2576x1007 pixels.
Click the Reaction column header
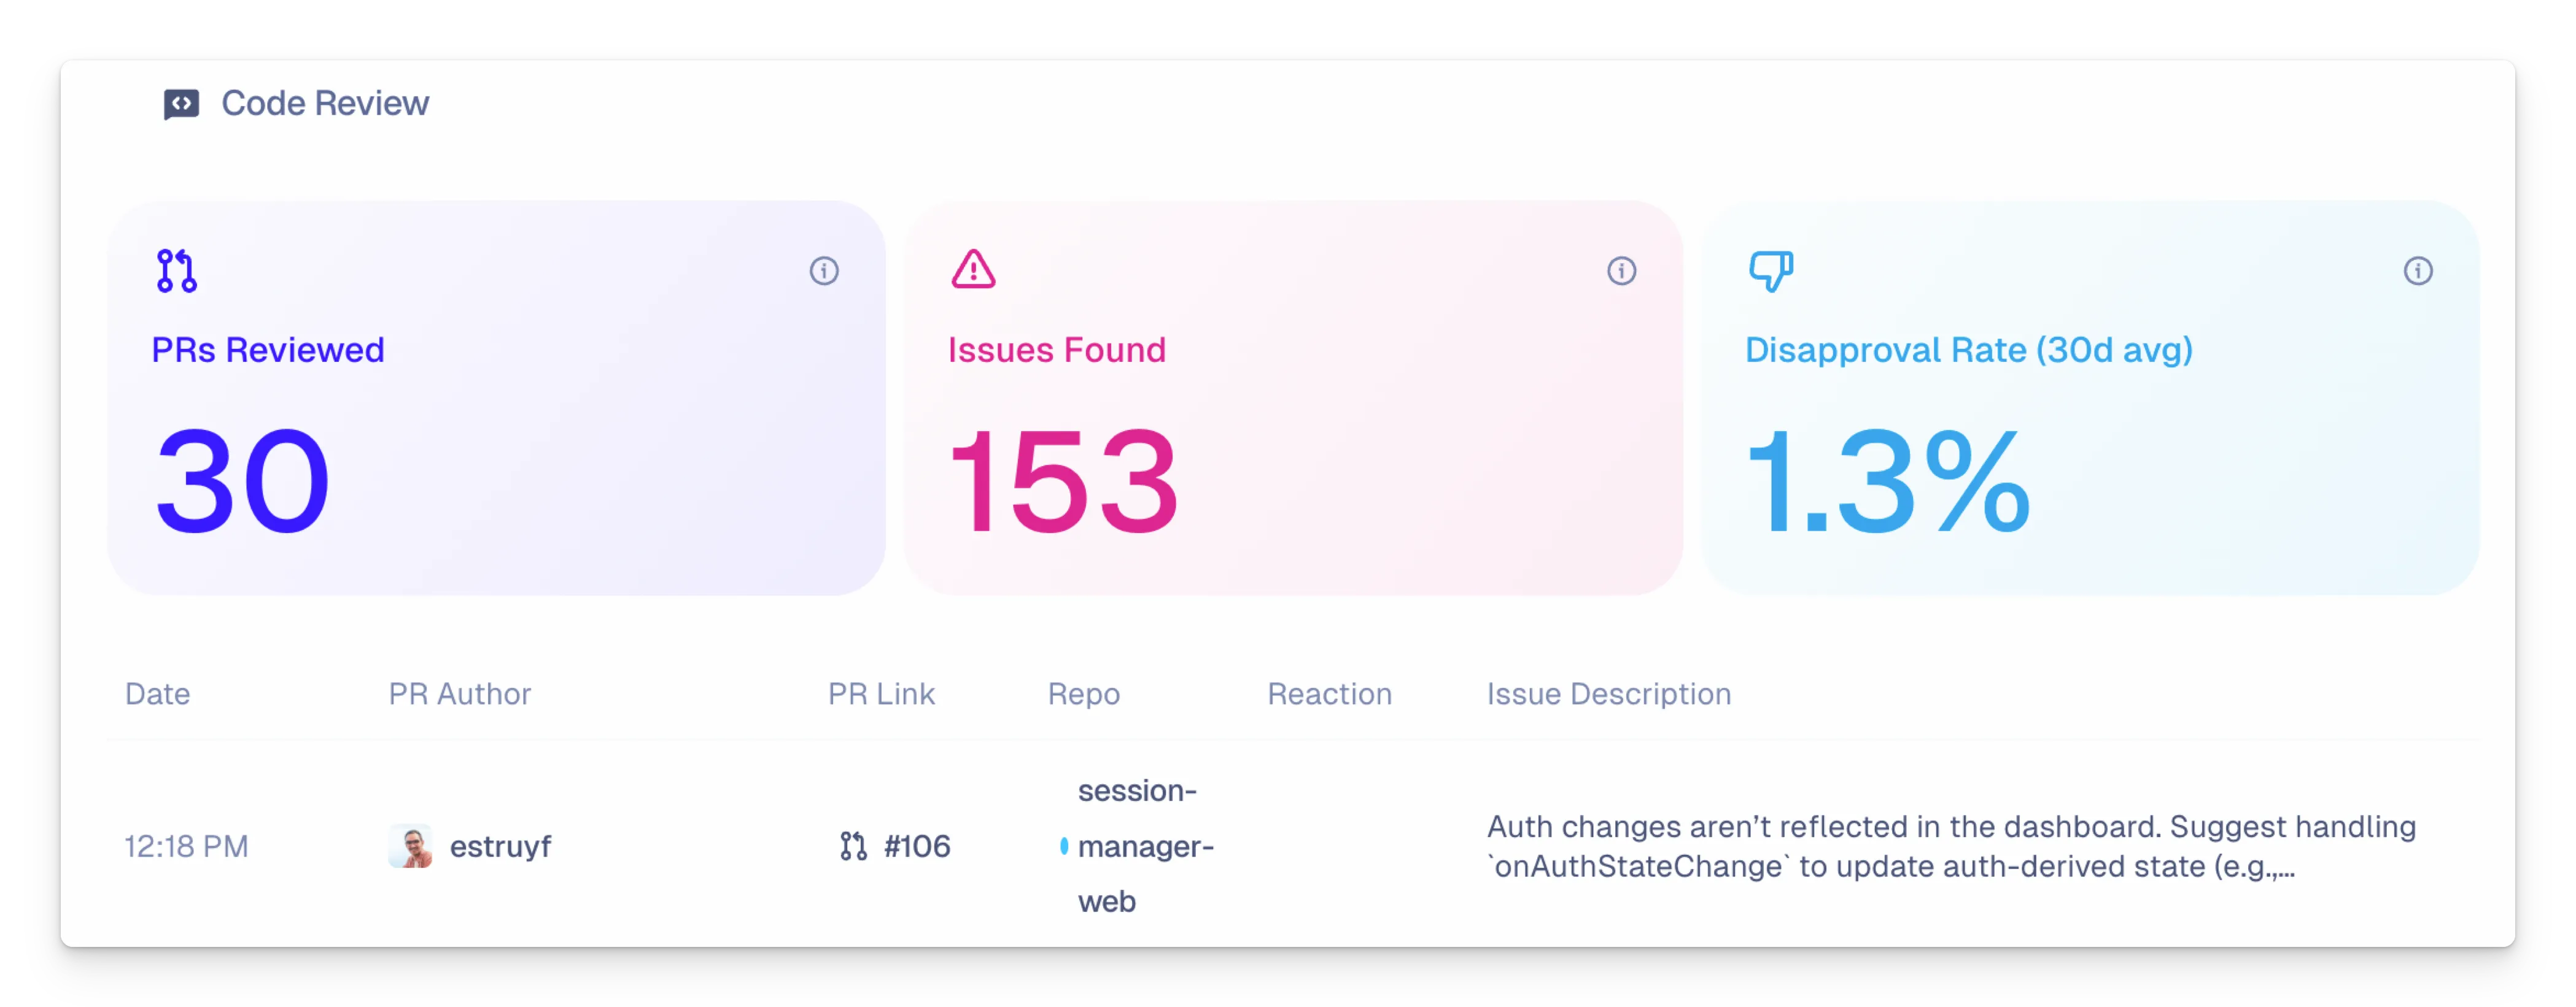click(x=1329, y=694)
